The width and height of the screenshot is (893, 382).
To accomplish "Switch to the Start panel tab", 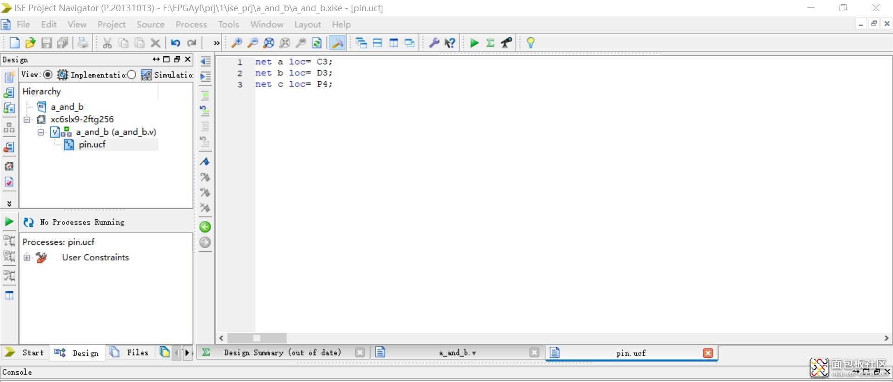I will 25,352.
